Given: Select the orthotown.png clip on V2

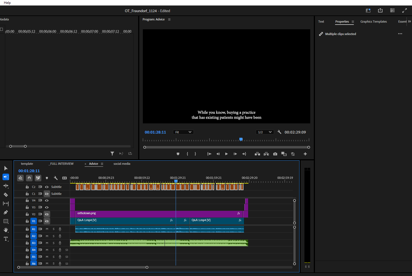Looking at the screenshot, I should [138, 213].
